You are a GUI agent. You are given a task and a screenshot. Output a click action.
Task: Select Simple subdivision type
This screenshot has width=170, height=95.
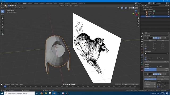[163, 79]
